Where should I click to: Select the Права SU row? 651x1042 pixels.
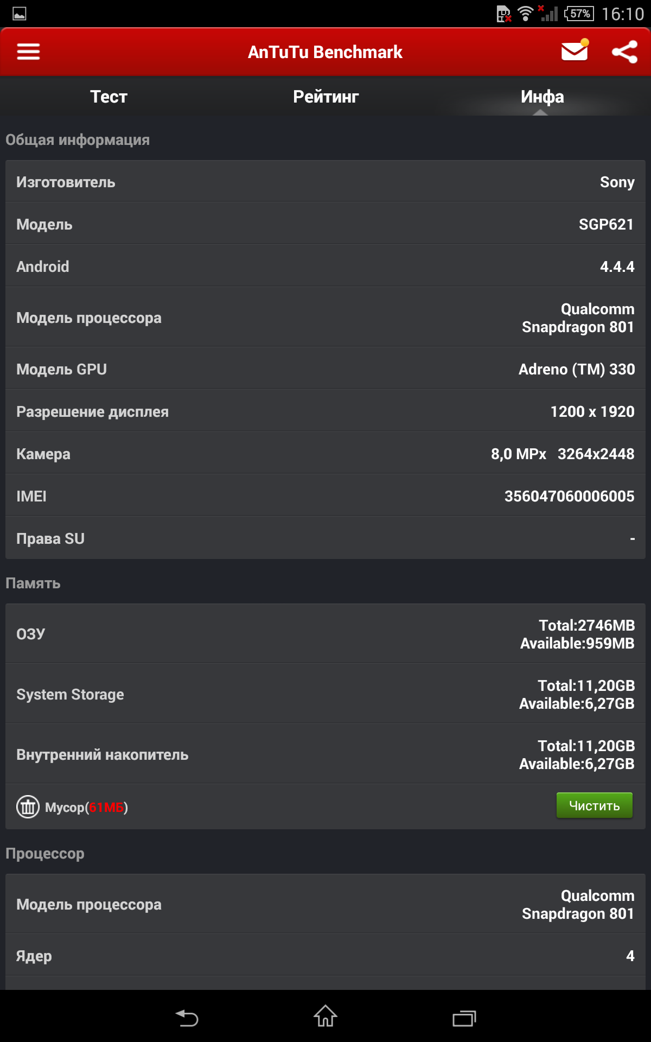coord(325,538)
